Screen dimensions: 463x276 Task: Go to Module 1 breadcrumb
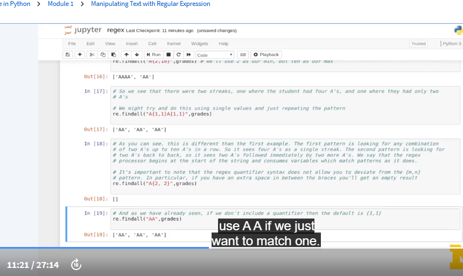(x=60, y=4)
